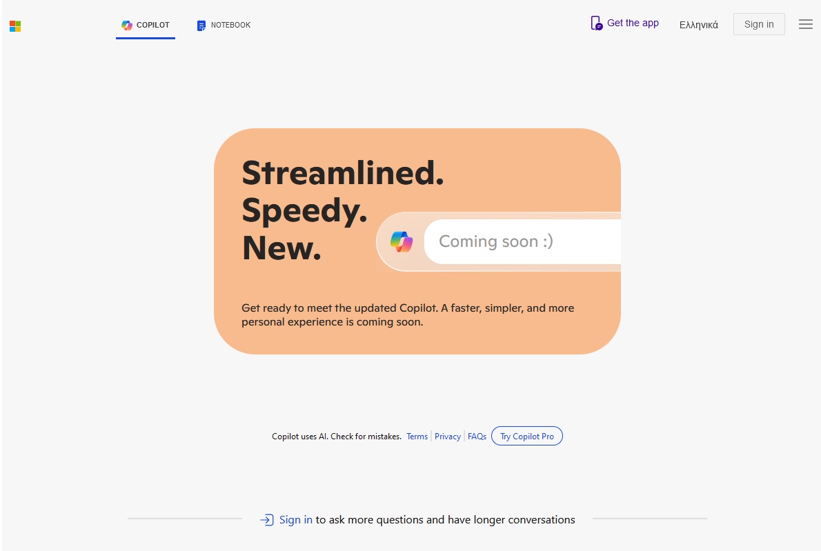
Task: Click the Notebook page icon
Action: pyautogui.click(x=201, y=25)
